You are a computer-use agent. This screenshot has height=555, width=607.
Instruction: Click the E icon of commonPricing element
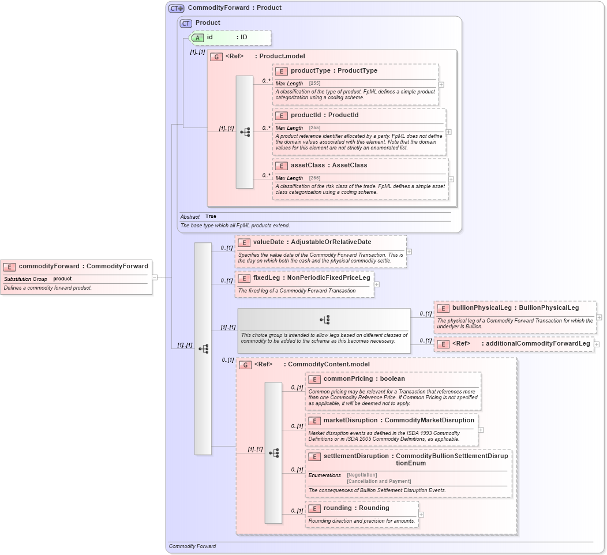point(314,379)
